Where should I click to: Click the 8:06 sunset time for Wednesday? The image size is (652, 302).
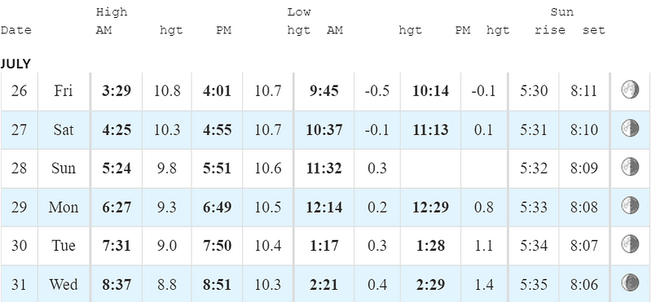click(x=584, y=285)
